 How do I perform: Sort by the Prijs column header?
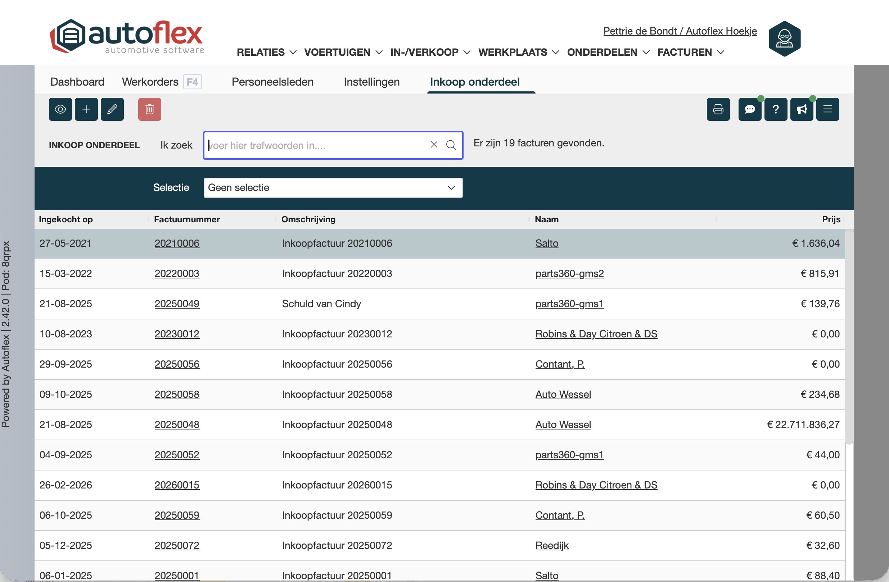click(831, 219)
